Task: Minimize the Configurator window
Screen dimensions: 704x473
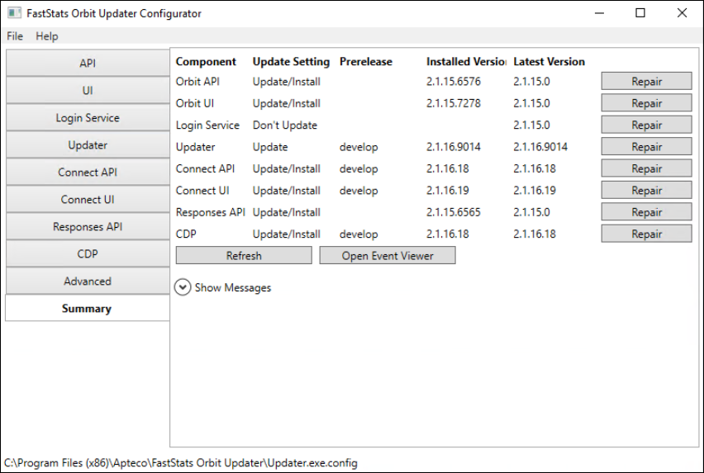Action: 599,13
